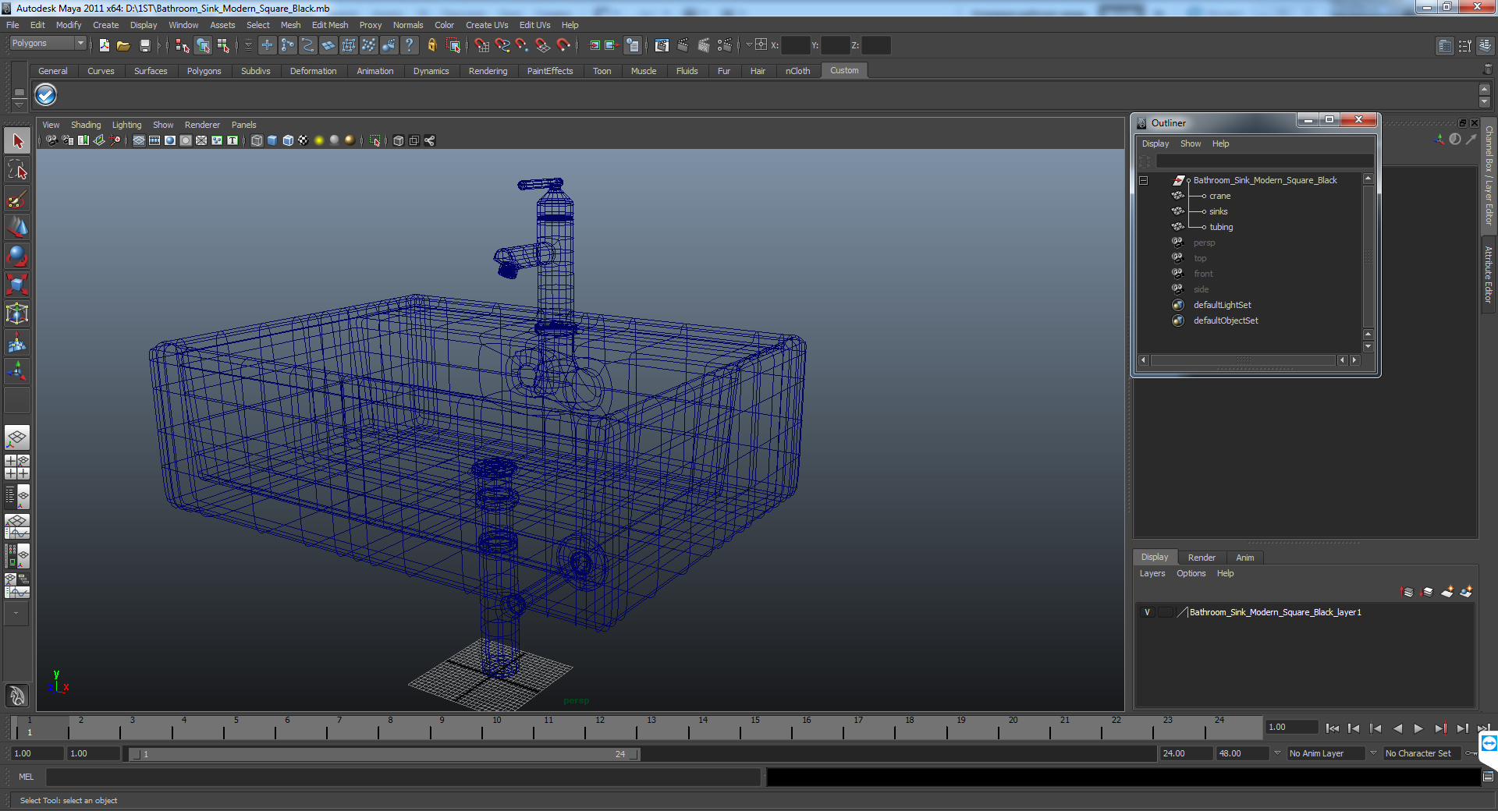
Task: Create a new empty display layer
Action: tap(1447, 592)
